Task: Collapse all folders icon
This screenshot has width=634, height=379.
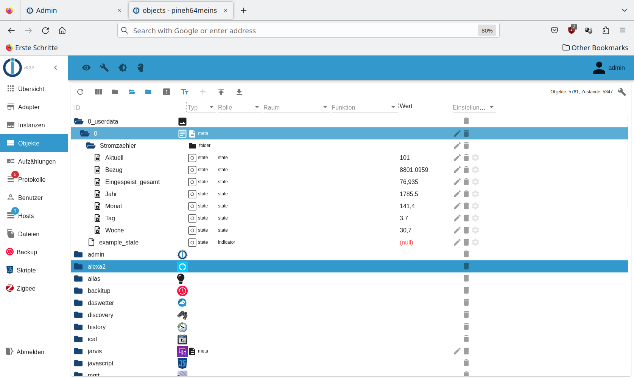Action: point(115,92)
